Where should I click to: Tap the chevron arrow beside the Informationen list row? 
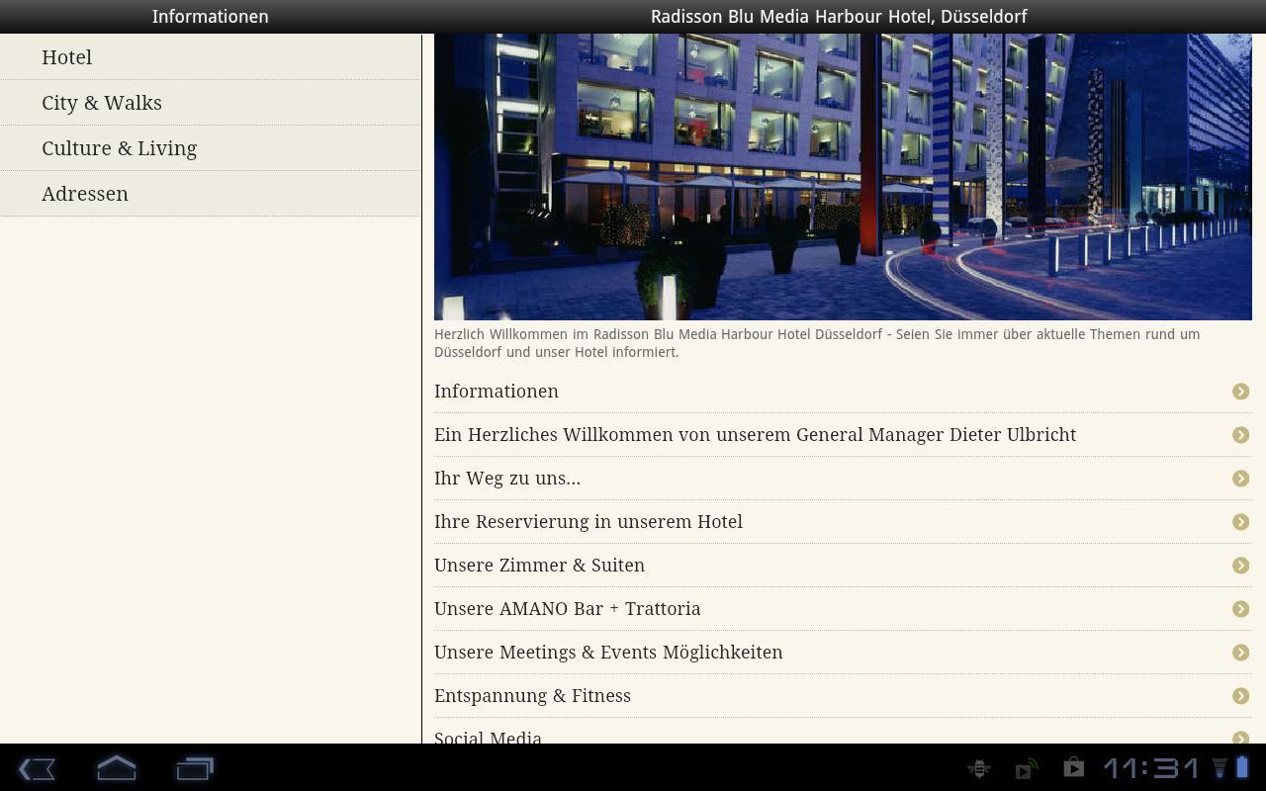pos(1240,392)
